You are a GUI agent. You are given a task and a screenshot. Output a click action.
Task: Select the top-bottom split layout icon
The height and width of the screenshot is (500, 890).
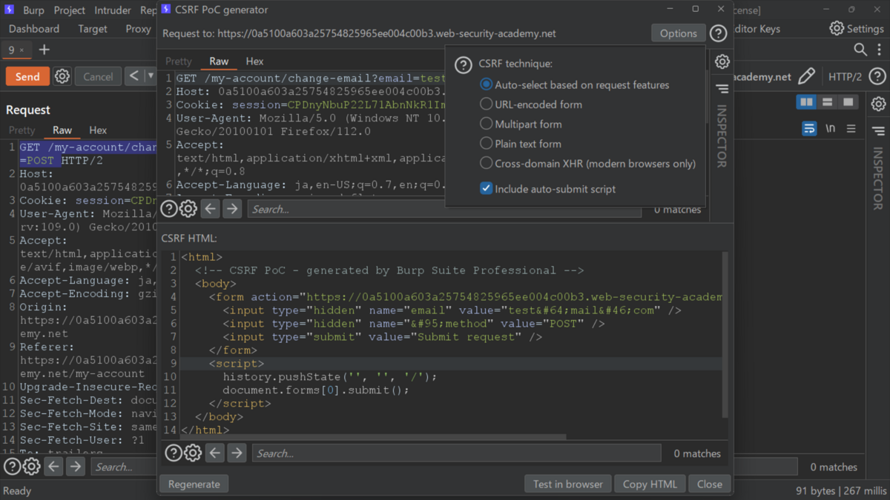click(x=827, y=102)
